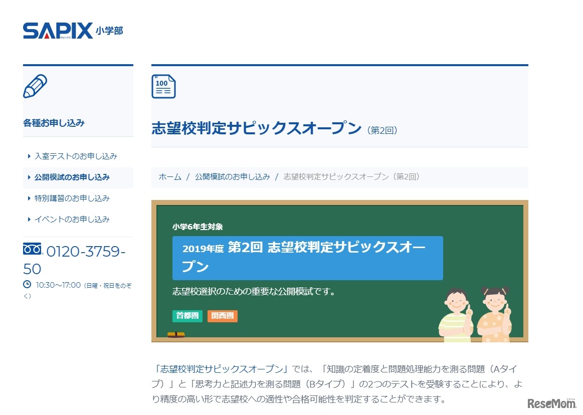Click the blackboard eraser illustration
The image size is (583, 415).
[x=176, y=335]
